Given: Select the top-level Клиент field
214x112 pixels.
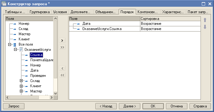Looking at the screenshot, I should click(24, 39).
